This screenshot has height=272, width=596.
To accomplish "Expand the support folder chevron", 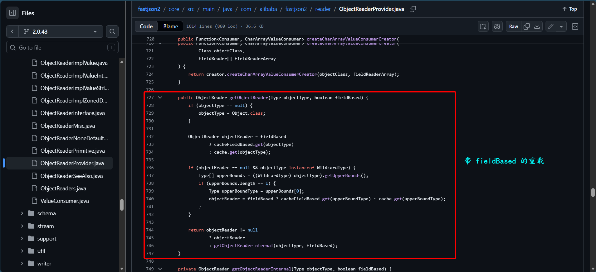I will 22,238.
